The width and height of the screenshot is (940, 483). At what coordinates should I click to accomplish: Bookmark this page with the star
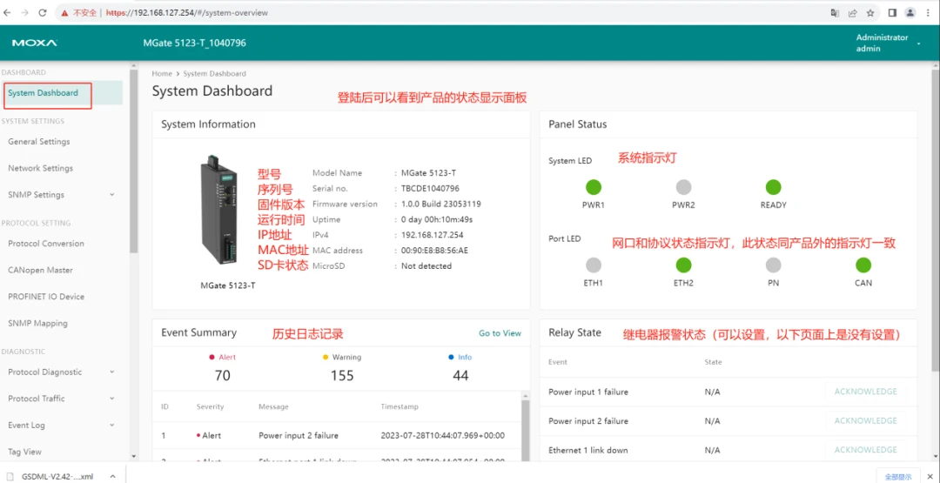point(869,12)
